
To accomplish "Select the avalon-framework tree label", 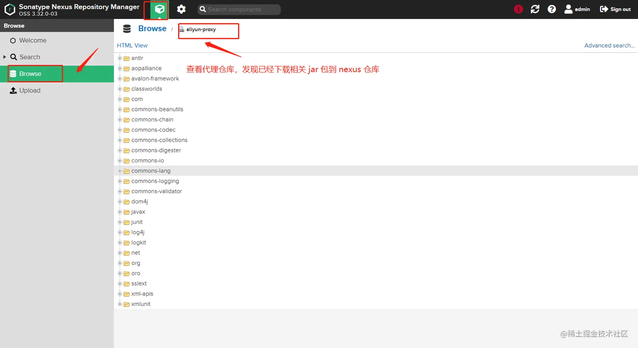I will point(155,78).
